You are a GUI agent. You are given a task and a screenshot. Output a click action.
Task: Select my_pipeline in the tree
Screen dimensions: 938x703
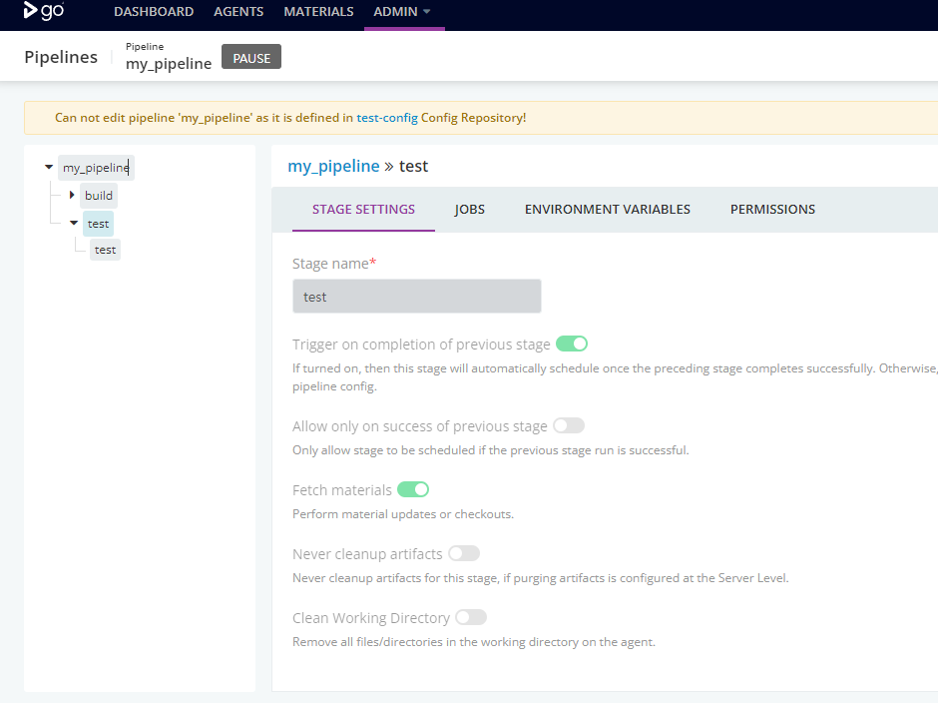[96, 168]
